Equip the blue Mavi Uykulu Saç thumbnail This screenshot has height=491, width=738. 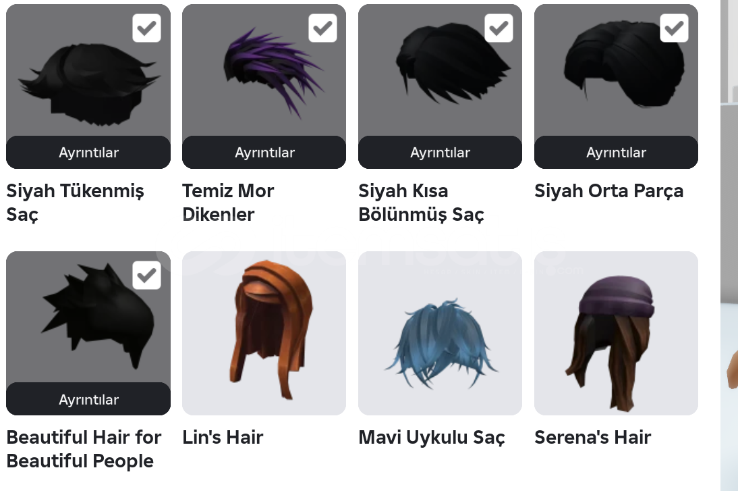tap(440, 333)
